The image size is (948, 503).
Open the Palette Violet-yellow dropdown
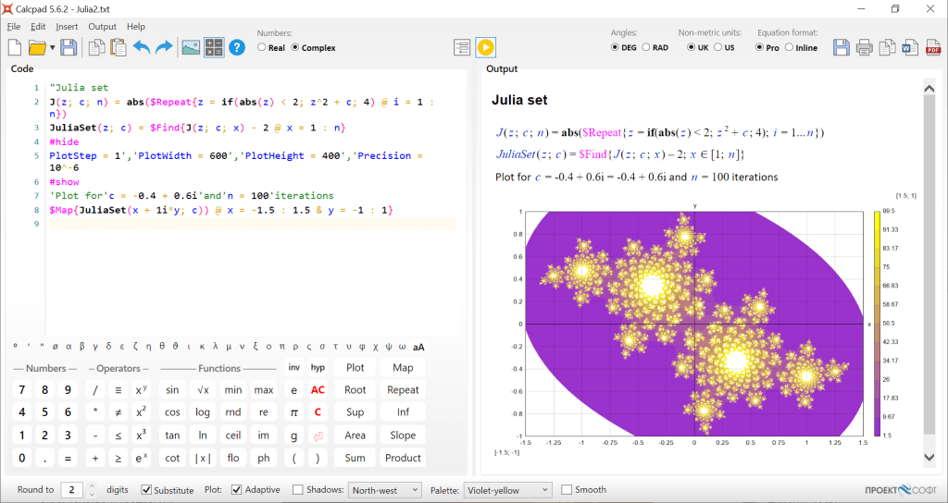click(x=507, y=490)
